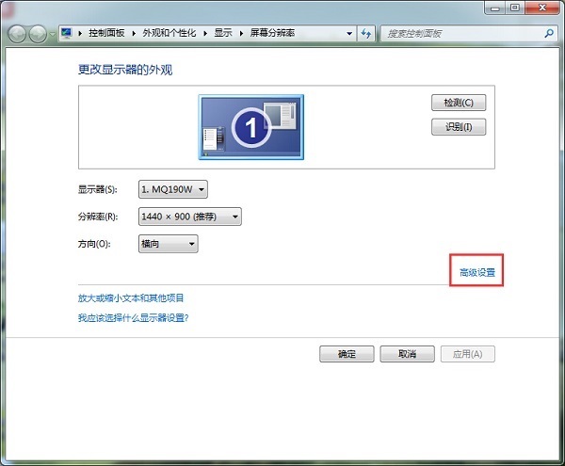This screenshot has height=466, width=565.
Task: Select monitor 1 thumbnail in preview
Action: [x=251, y=127]
